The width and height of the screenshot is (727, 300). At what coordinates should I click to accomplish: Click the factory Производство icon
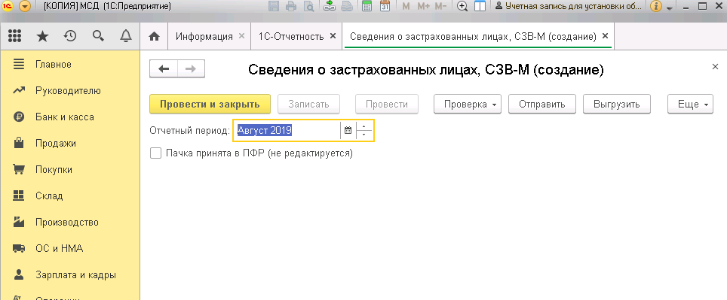pyautogui.click(x=19, y=222)
